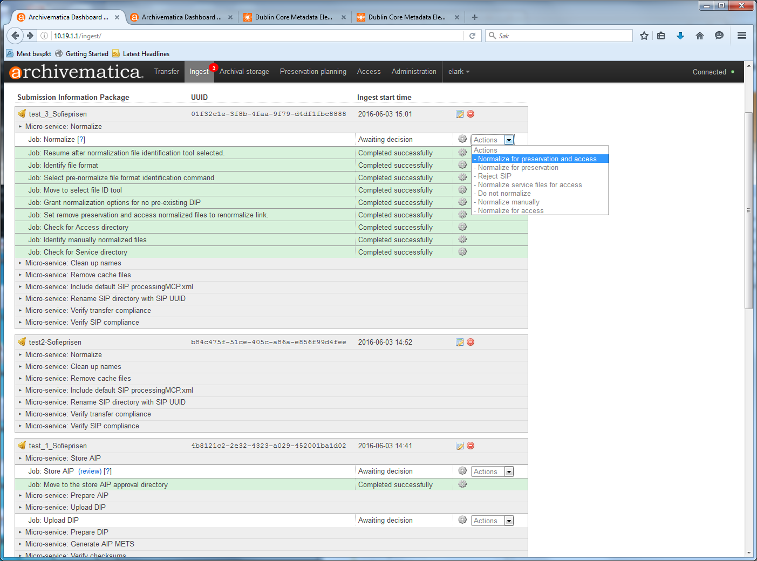757x561 pixels.
Task: Switch to first Dublin Core Metadata browser tab
Action: pyautogui.click(x=294, y=17)
